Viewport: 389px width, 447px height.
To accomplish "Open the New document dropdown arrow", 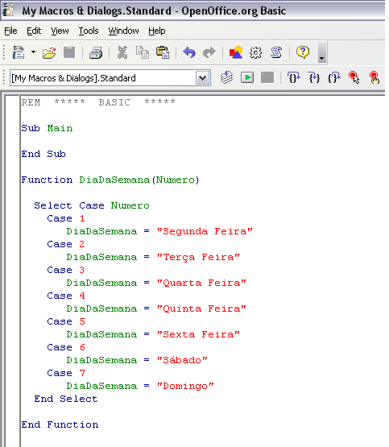I will pyautogui.click(x=33, y=52).
